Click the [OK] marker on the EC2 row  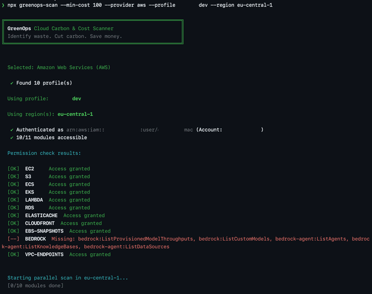(x=13, y=169)
